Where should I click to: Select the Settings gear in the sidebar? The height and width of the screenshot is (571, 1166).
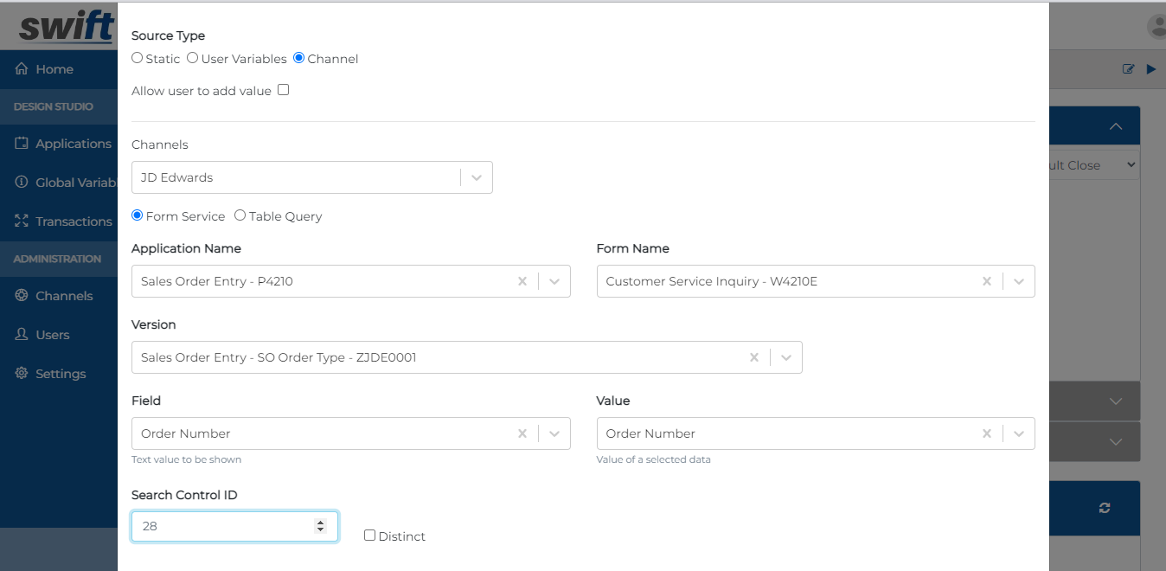[x=22, y=373]
